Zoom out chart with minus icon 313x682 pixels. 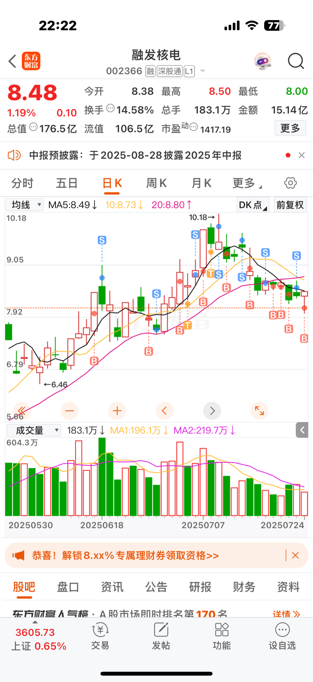[69, 410]
